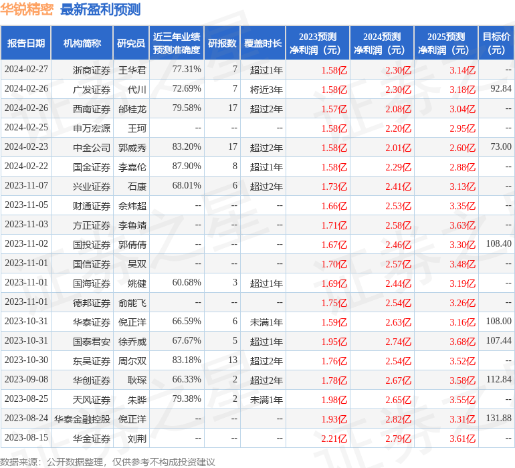Click target price 108.40
The image size is (515, 468).
pyautogui.click(x=498, y=243)
